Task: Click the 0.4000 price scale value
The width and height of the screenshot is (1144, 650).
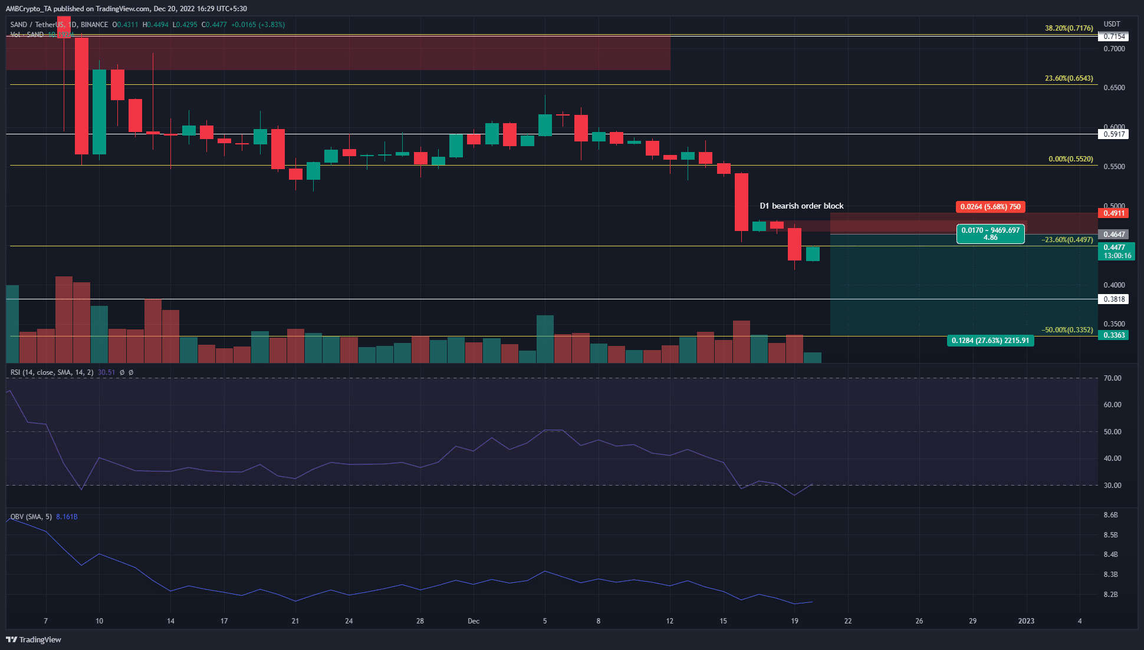Action: click(1114, 285)
